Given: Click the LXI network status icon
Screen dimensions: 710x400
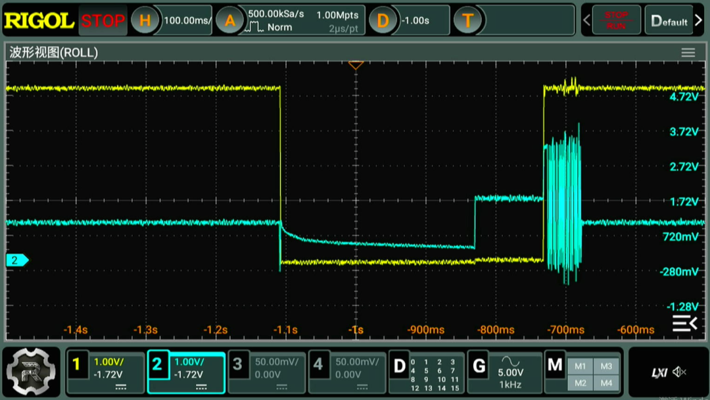Looking at the screenshot, I should pos(659,373).
